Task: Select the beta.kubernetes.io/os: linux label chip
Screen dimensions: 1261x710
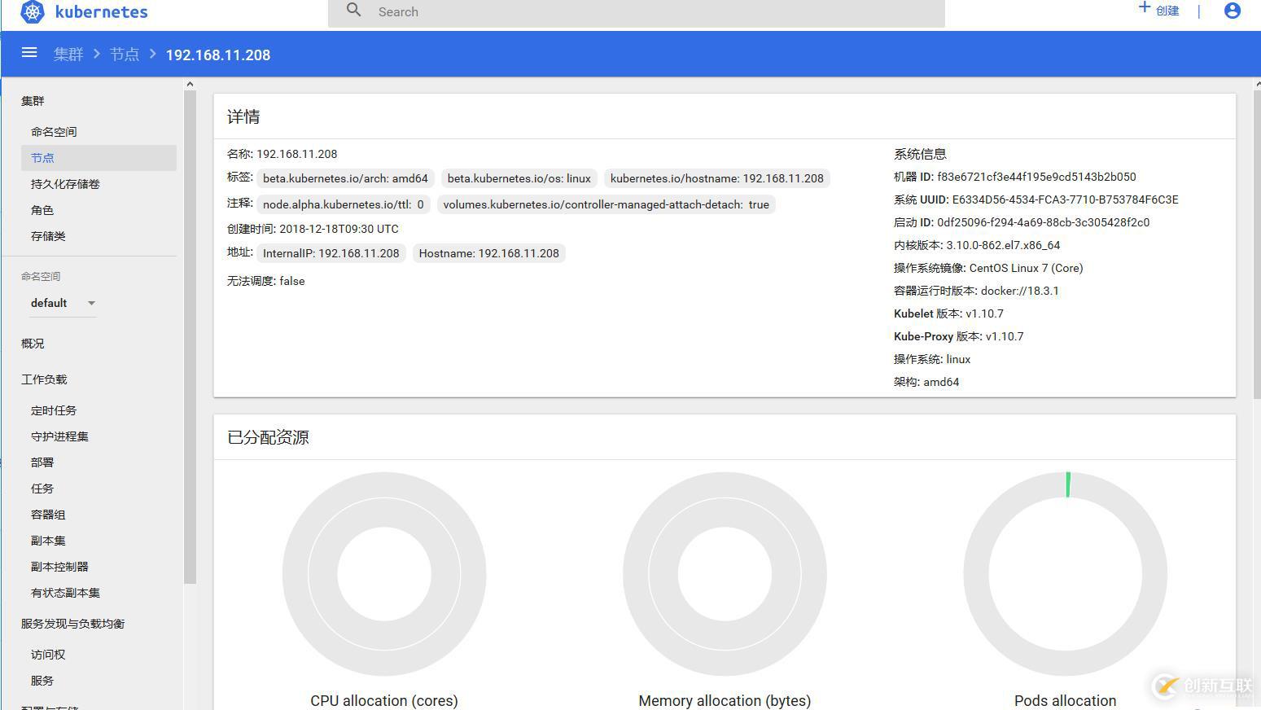Action: 519,177
